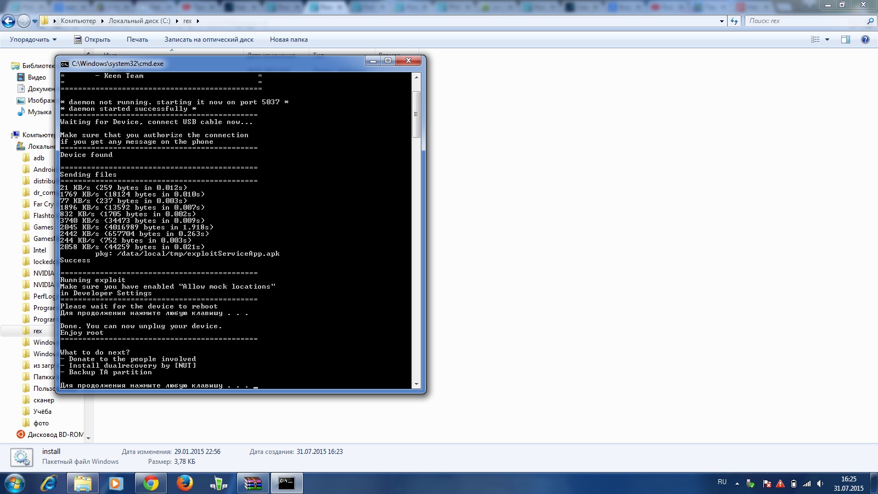The image size is (878, 494).
Task: Click the volume icon in system tray
Action: (x=820, y=484)
